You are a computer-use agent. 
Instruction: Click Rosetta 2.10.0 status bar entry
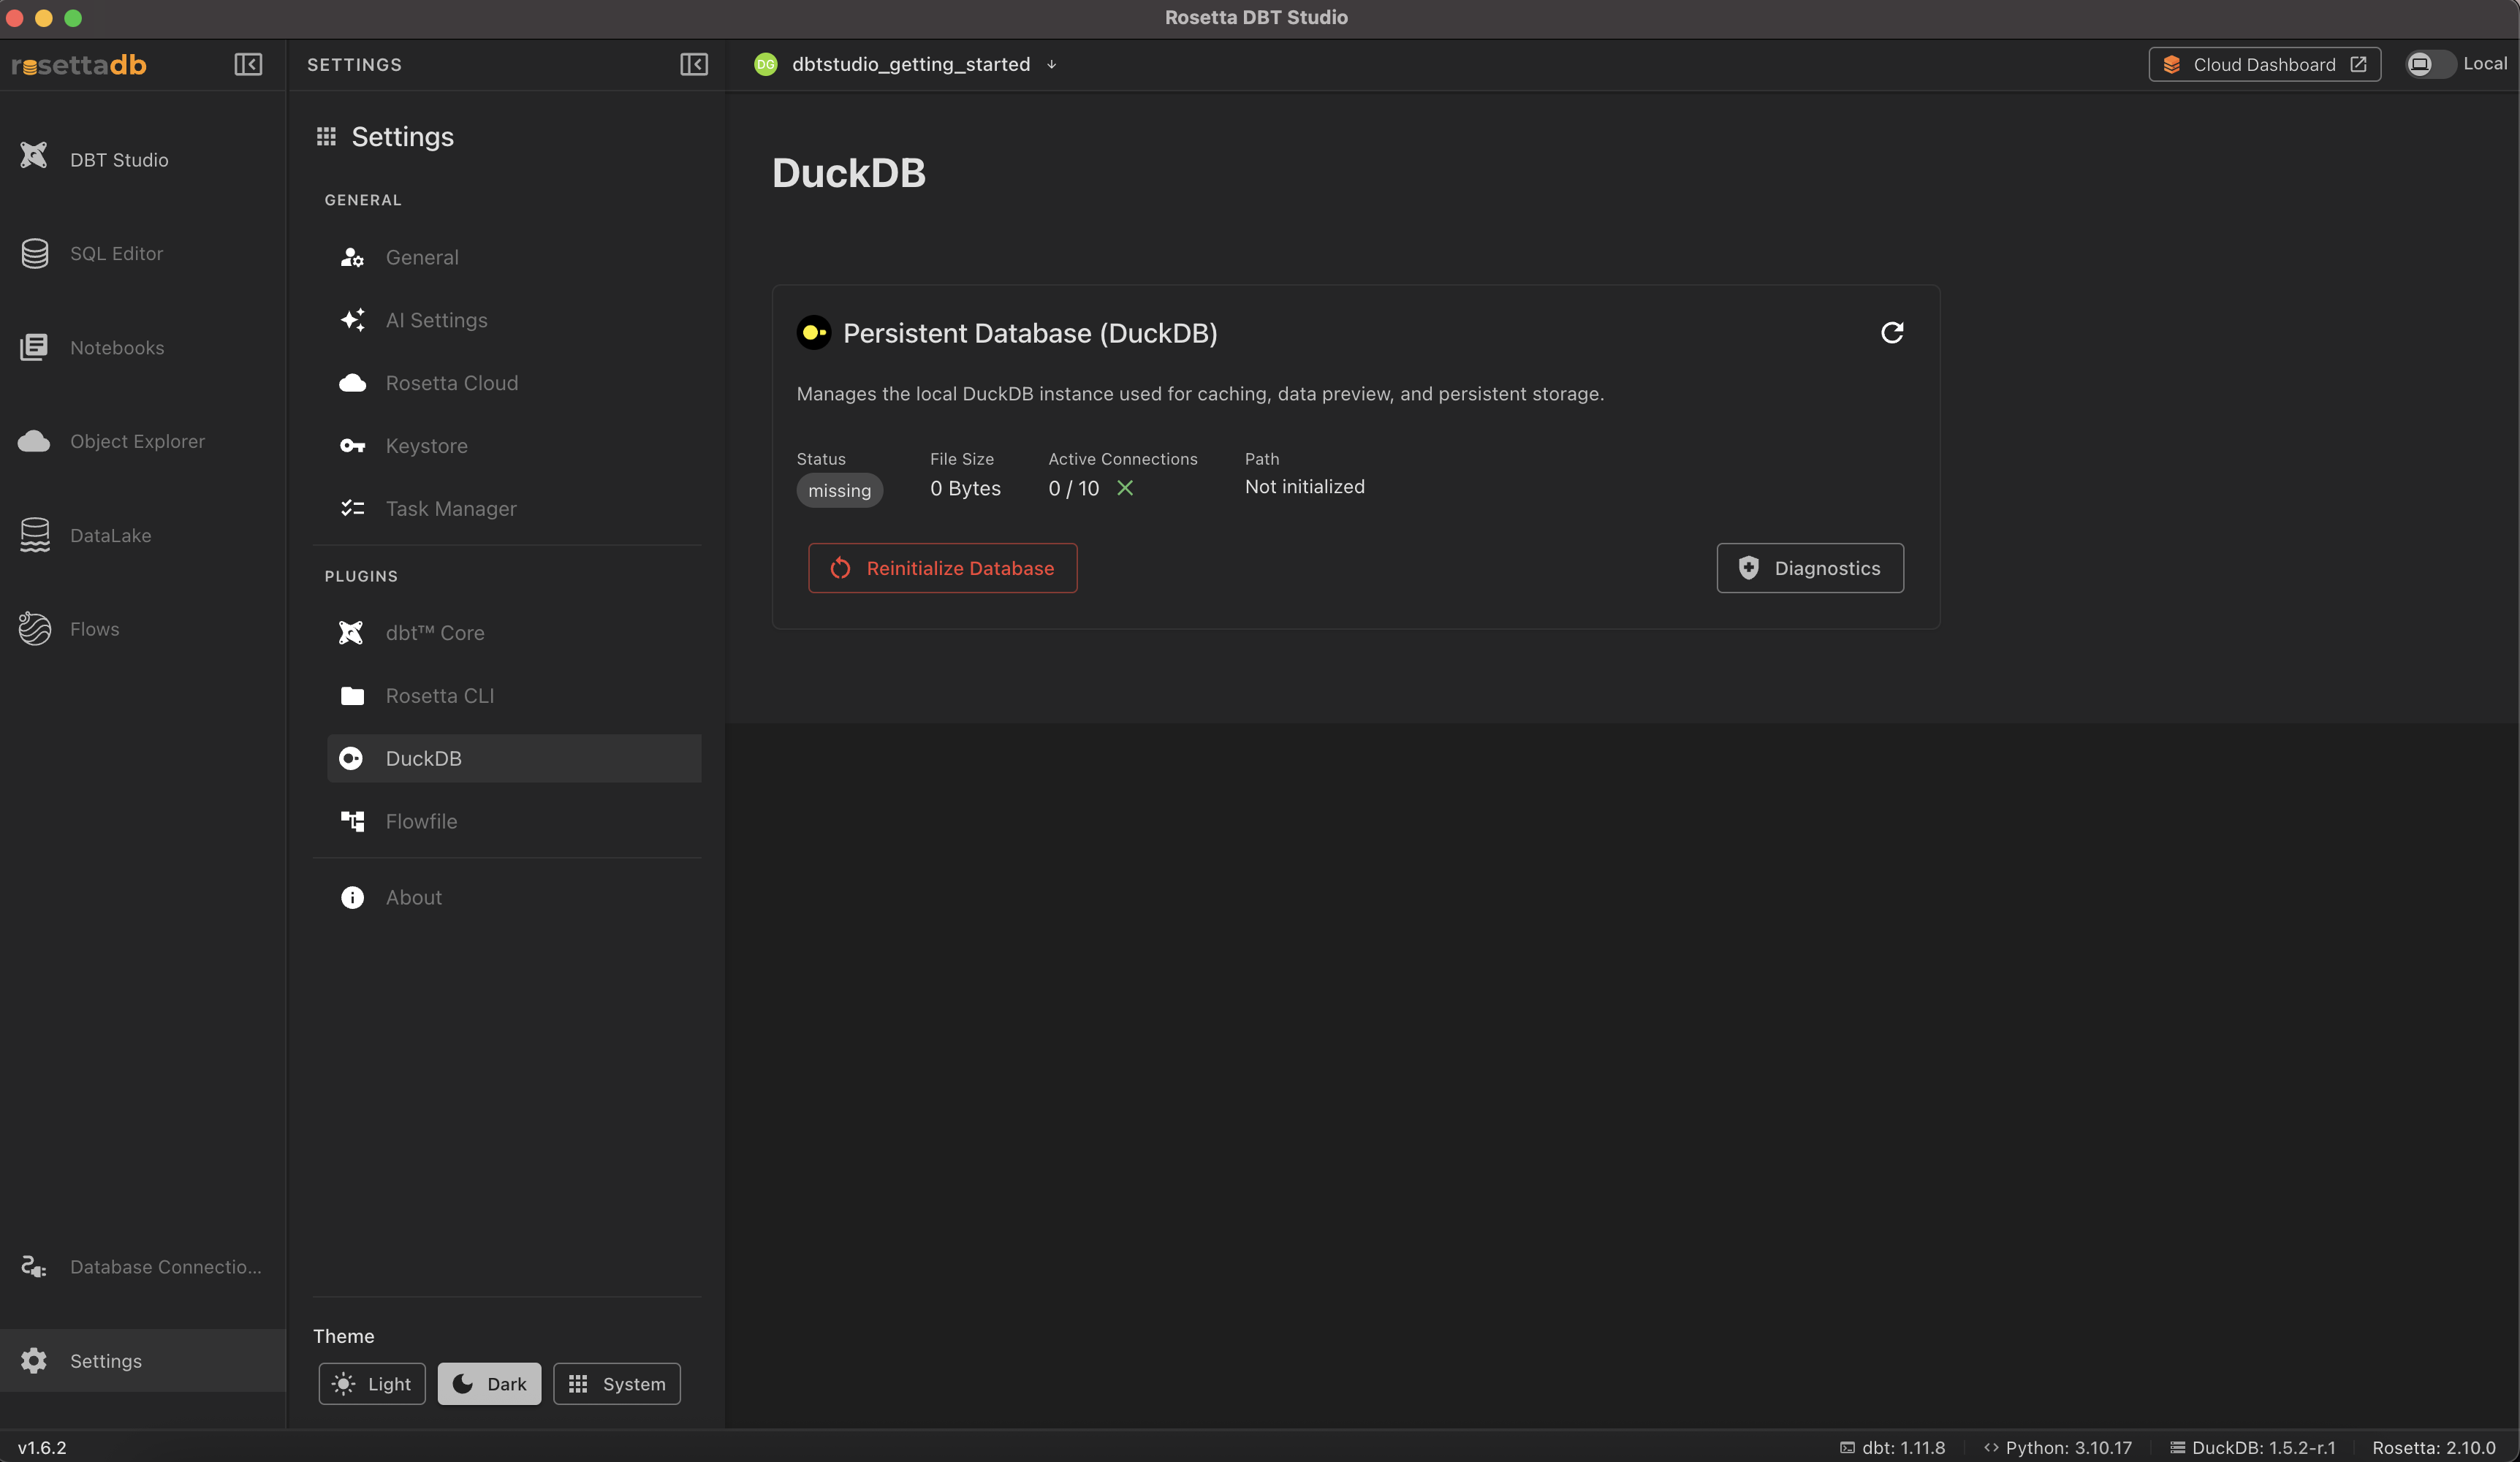pos(2433,1447)
